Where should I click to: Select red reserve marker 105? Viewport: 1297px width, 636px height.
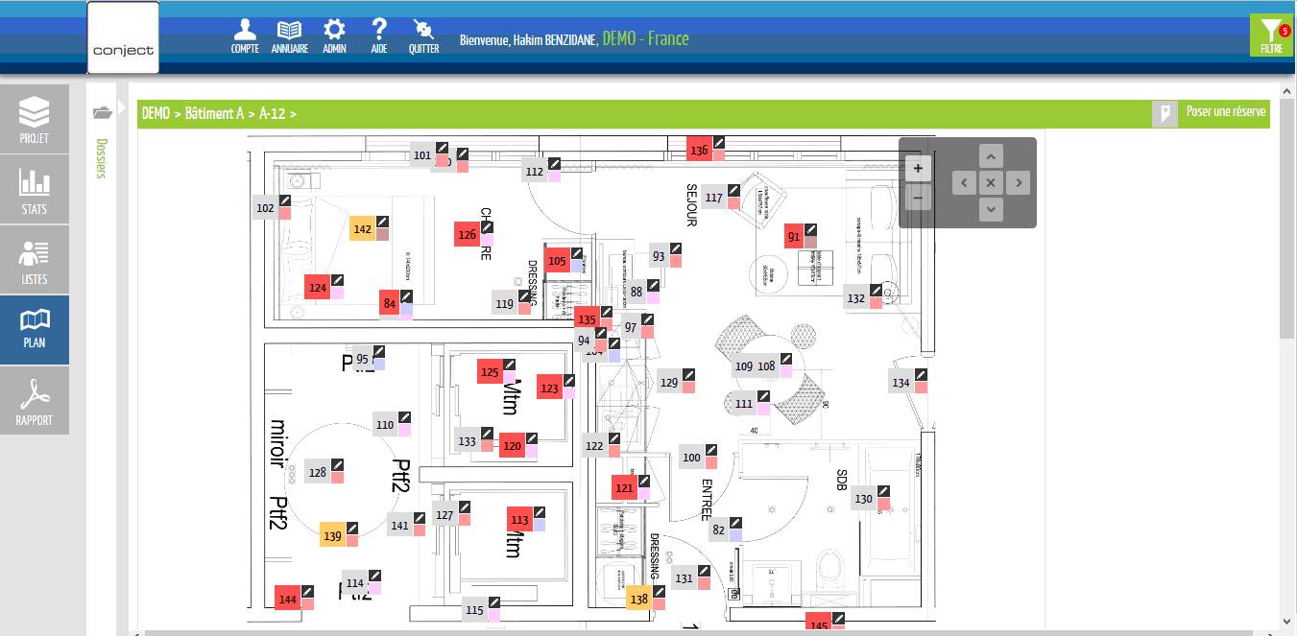557,260
